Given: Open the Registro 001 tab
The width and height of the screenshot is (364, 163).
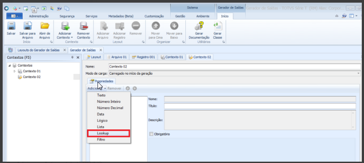Looking at the screenshot, I should pos(144,57).
